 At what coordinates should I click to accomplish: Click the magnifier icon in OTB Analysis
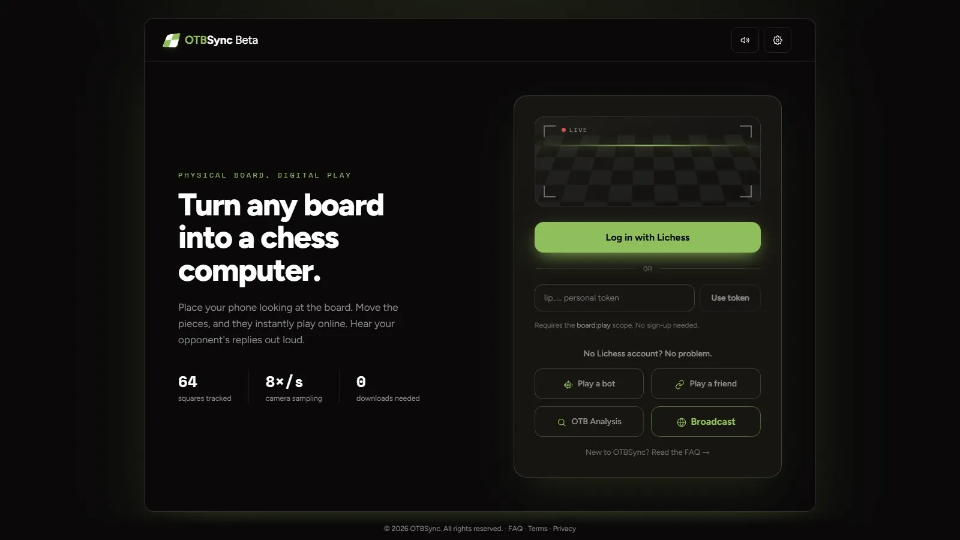click(x=561, y=422)
